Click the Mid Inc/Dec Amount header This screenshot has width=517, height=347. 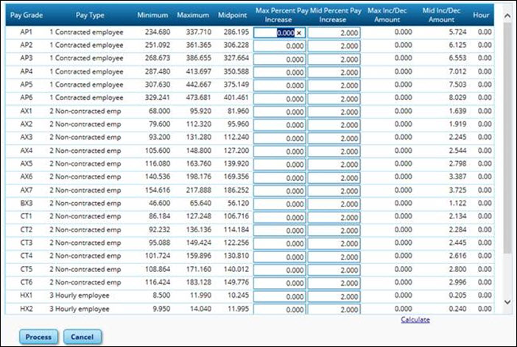[441, 15]
